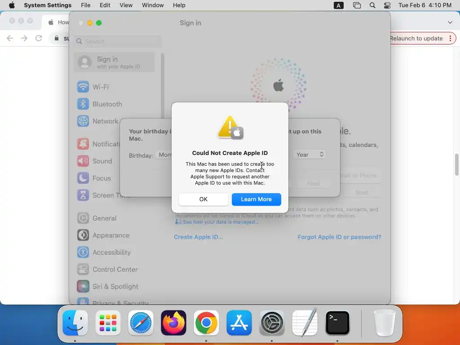The height and width of the screenshot is (345, 460).
Task: Open Spotlight search in menu bar
Action: pos(372,5)
